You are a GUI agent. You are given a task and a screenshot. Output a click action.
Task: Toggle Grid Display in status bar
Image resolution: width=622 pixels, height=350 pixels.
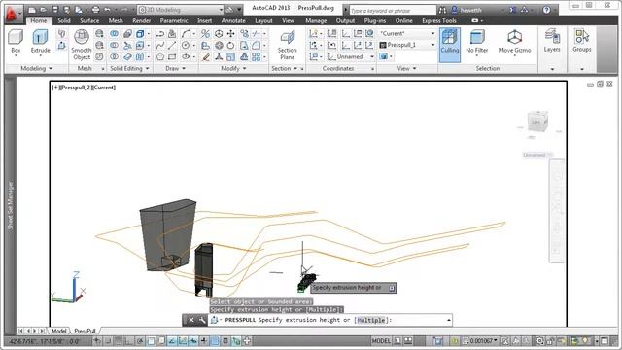[119, 341]
